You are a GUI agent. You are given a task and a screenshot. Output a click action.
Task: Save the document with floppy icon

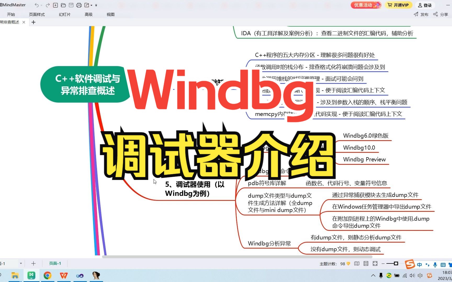pyautogui.click(x=71, y=5)
